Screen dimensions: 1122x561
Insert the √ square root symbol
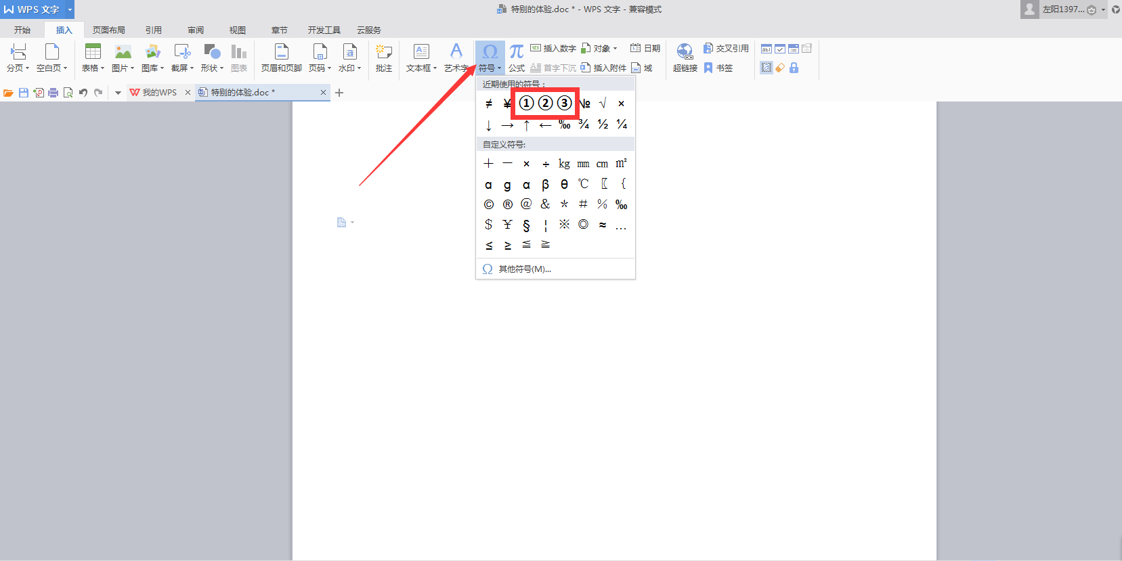click(x=603, y=104)
